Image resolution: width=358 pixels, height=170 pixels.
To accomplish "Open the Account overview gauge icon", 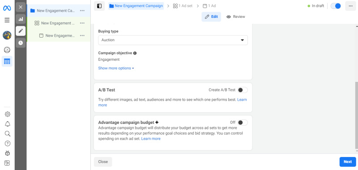I will [7, 50].
